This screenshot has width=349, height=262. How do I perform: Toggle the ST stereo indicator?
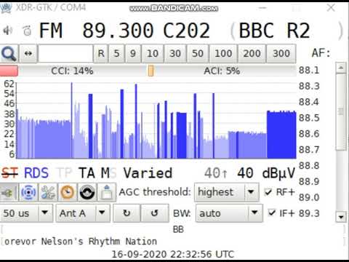9,173
